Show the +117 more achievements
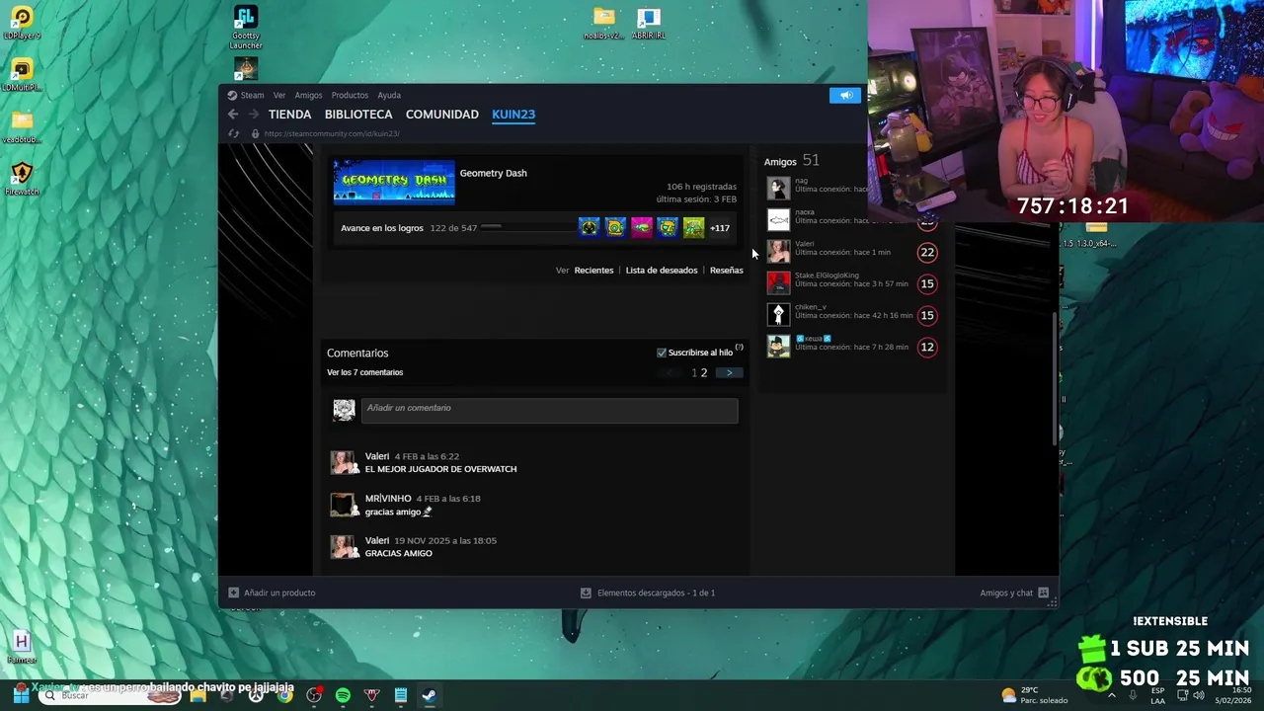The width and height of the screenshot is (1264, 711). 720,228
